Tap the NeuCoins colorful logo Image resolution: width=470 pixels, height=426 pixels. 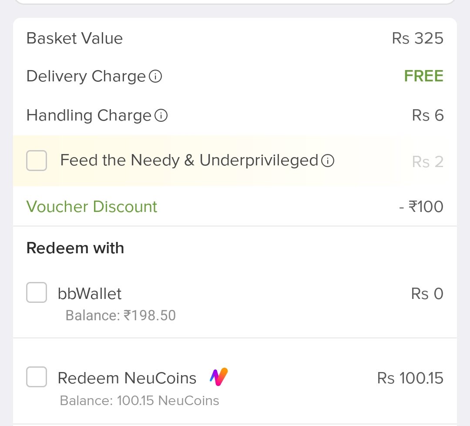pyautogui.click(x=219, y=377)
